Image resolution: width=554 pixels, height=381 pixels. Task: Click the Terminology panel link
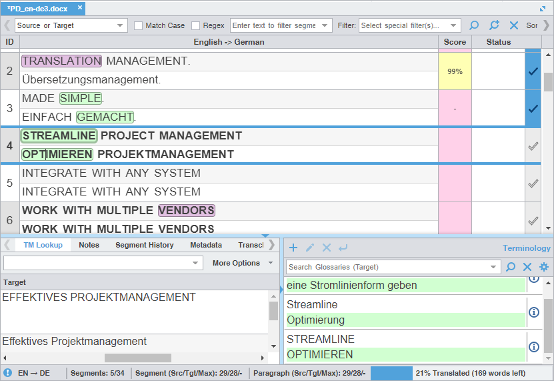point(526,248)
